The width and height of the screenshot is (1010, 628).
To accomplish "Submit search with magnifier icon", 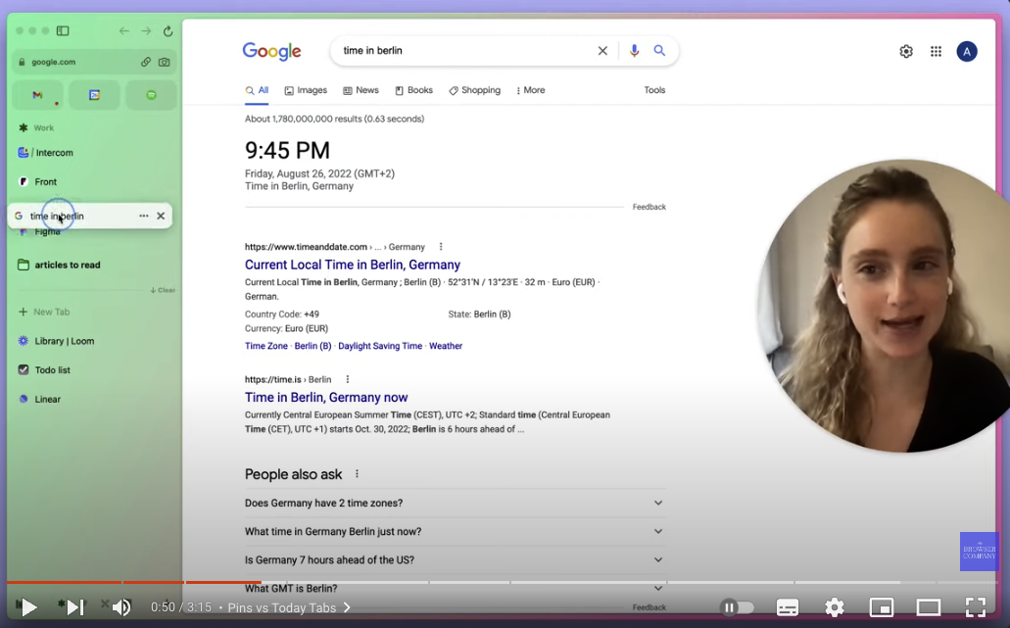I will tap(659, 50).
